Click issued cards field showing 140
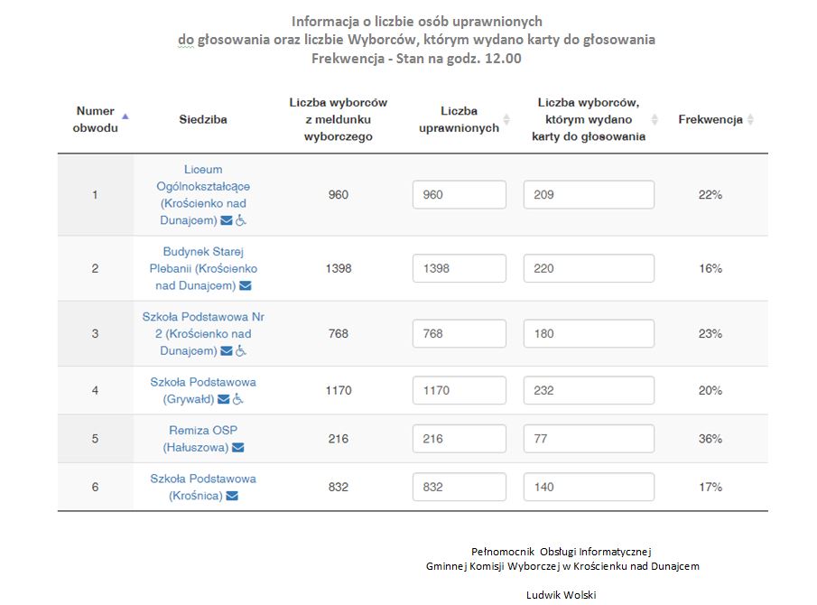Viewport: 817px width, 605px height. 589,487
